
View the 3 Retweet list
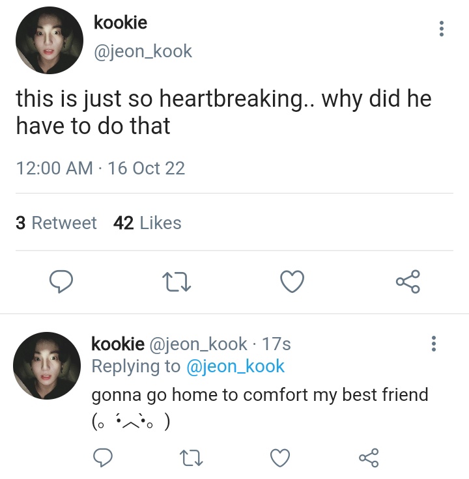click(x=56, y=223)
